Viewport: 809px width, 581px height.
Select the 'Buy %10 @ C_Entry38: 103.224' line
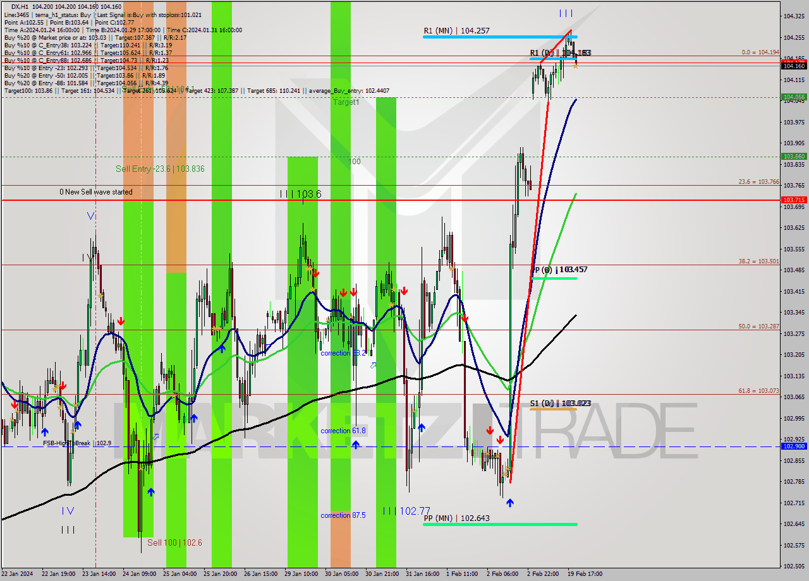(x=88, y=45)
